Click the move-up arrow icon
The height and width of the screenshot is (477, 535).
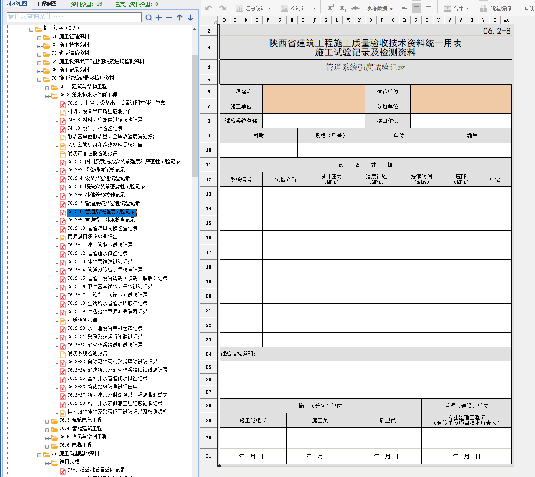click(x=180, y=18)
